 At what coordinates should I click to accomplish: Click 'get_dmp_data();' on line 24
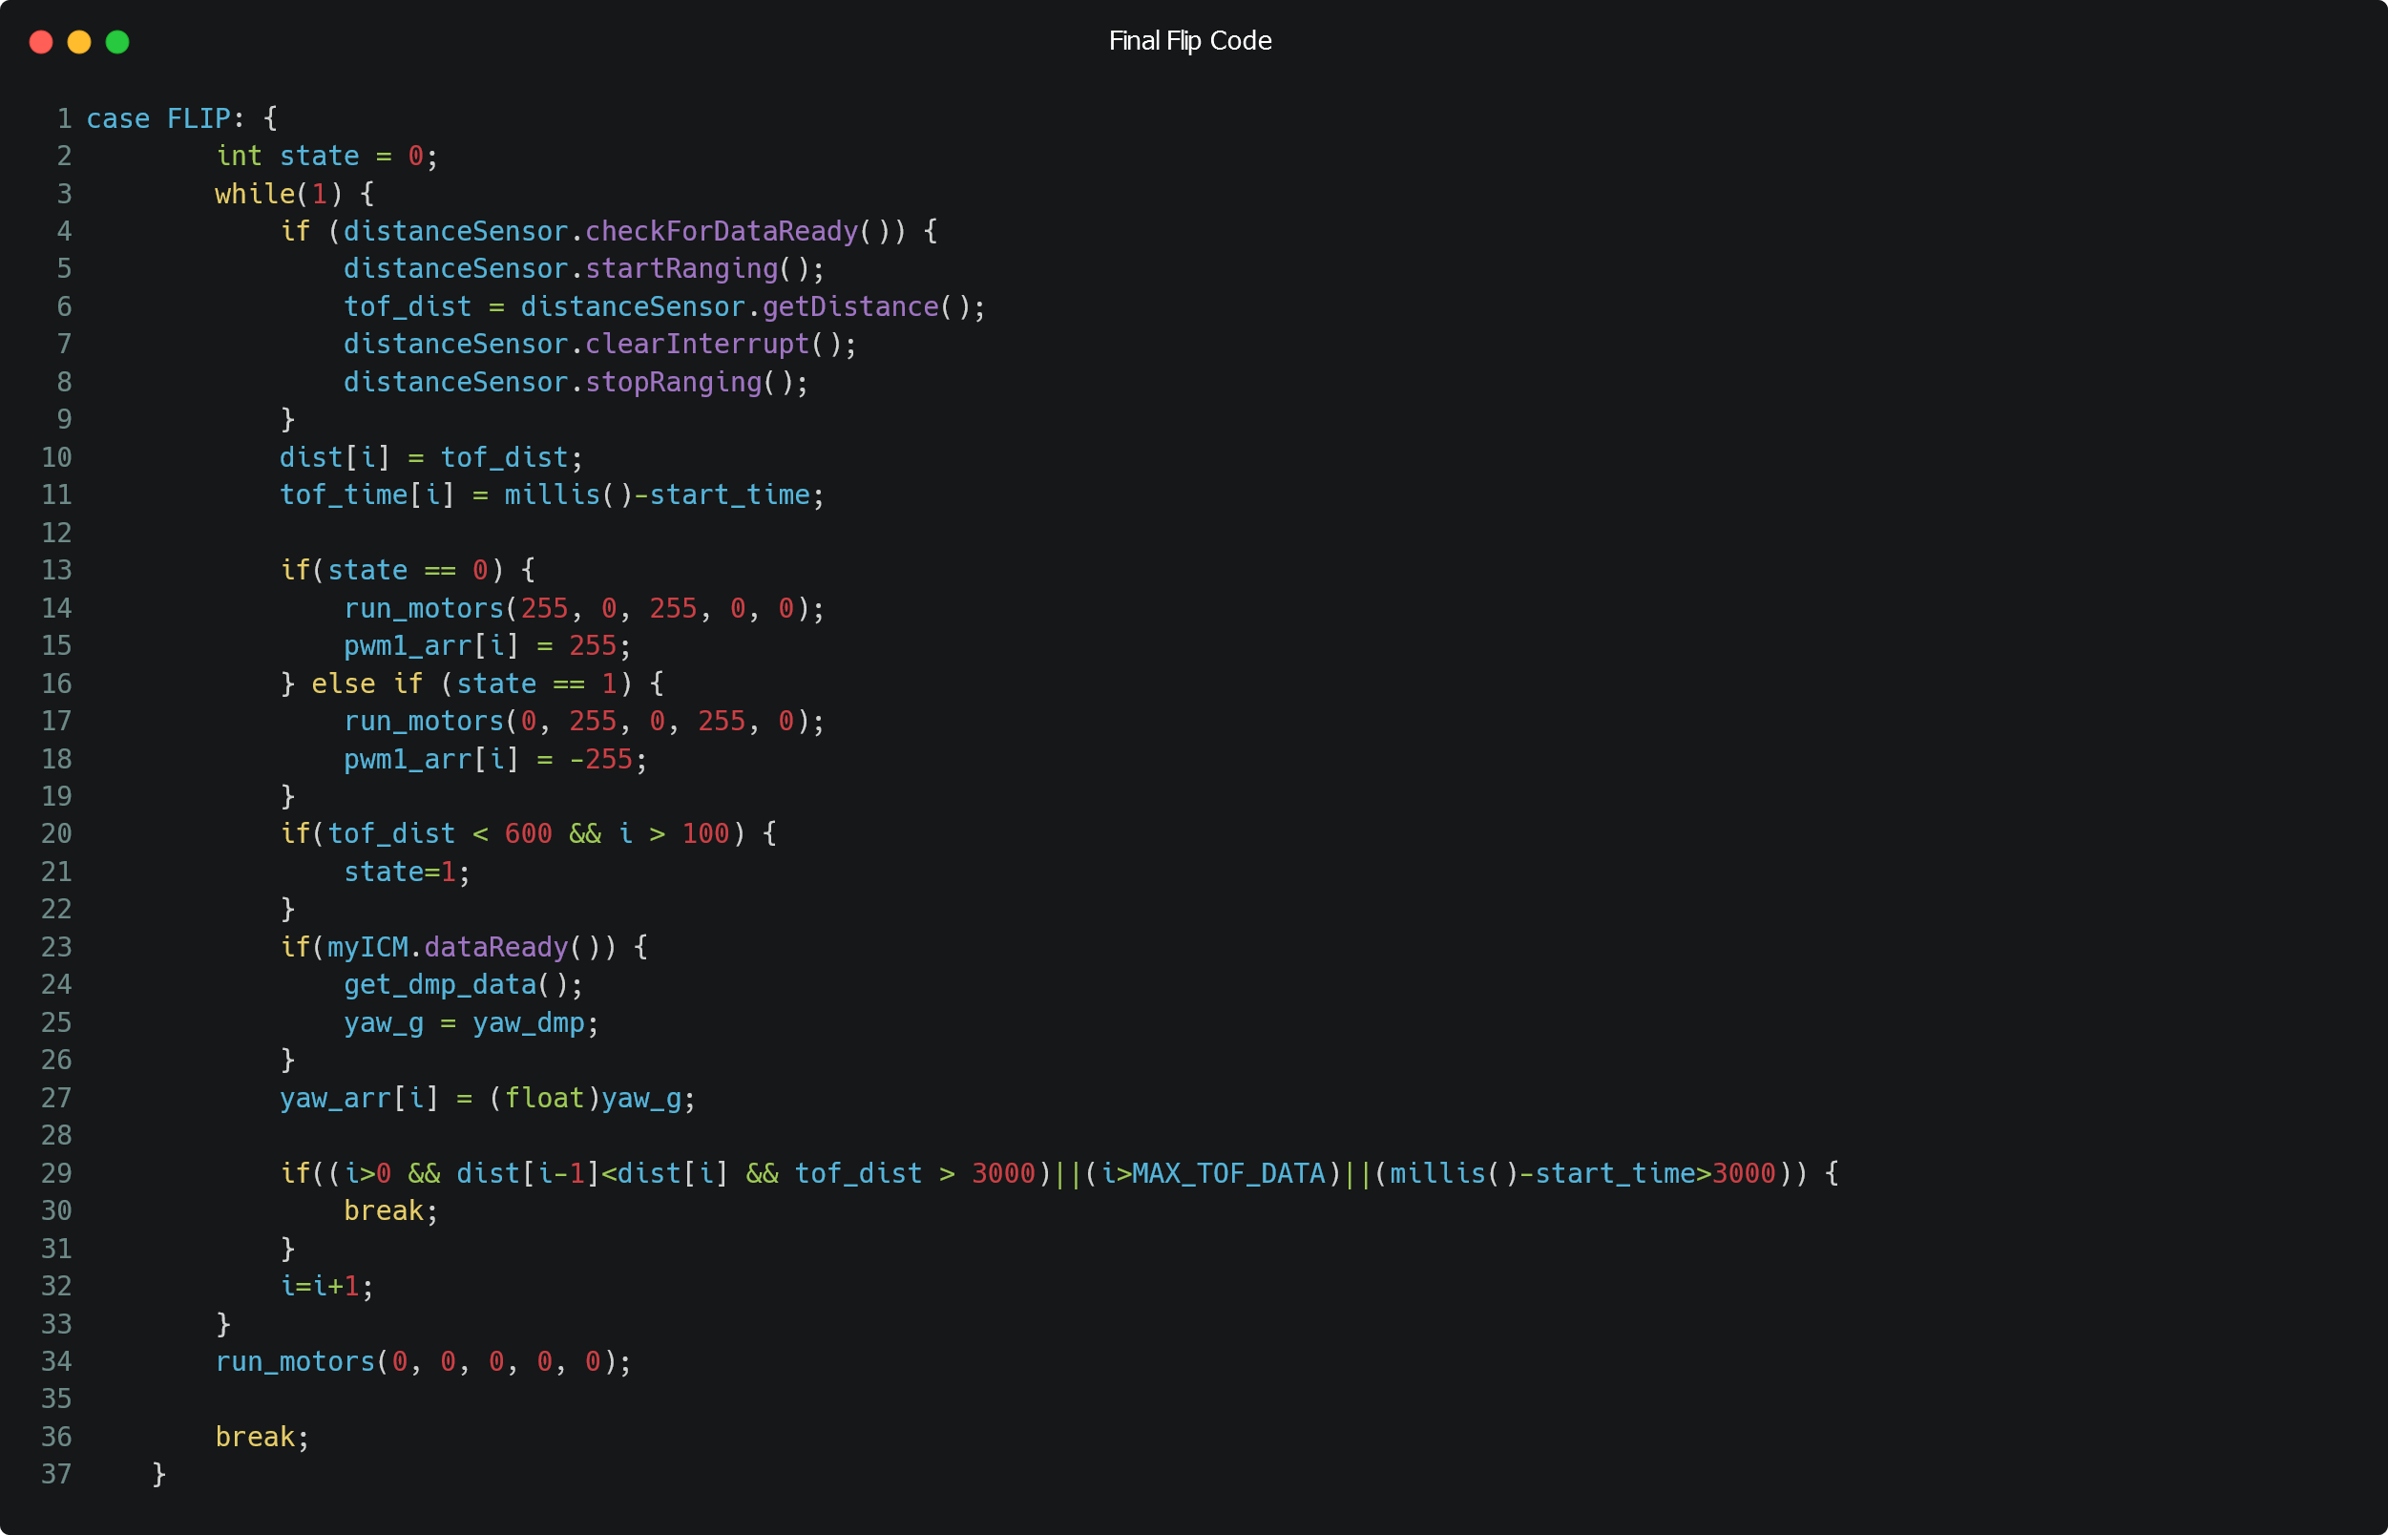(x=465, y=985)
